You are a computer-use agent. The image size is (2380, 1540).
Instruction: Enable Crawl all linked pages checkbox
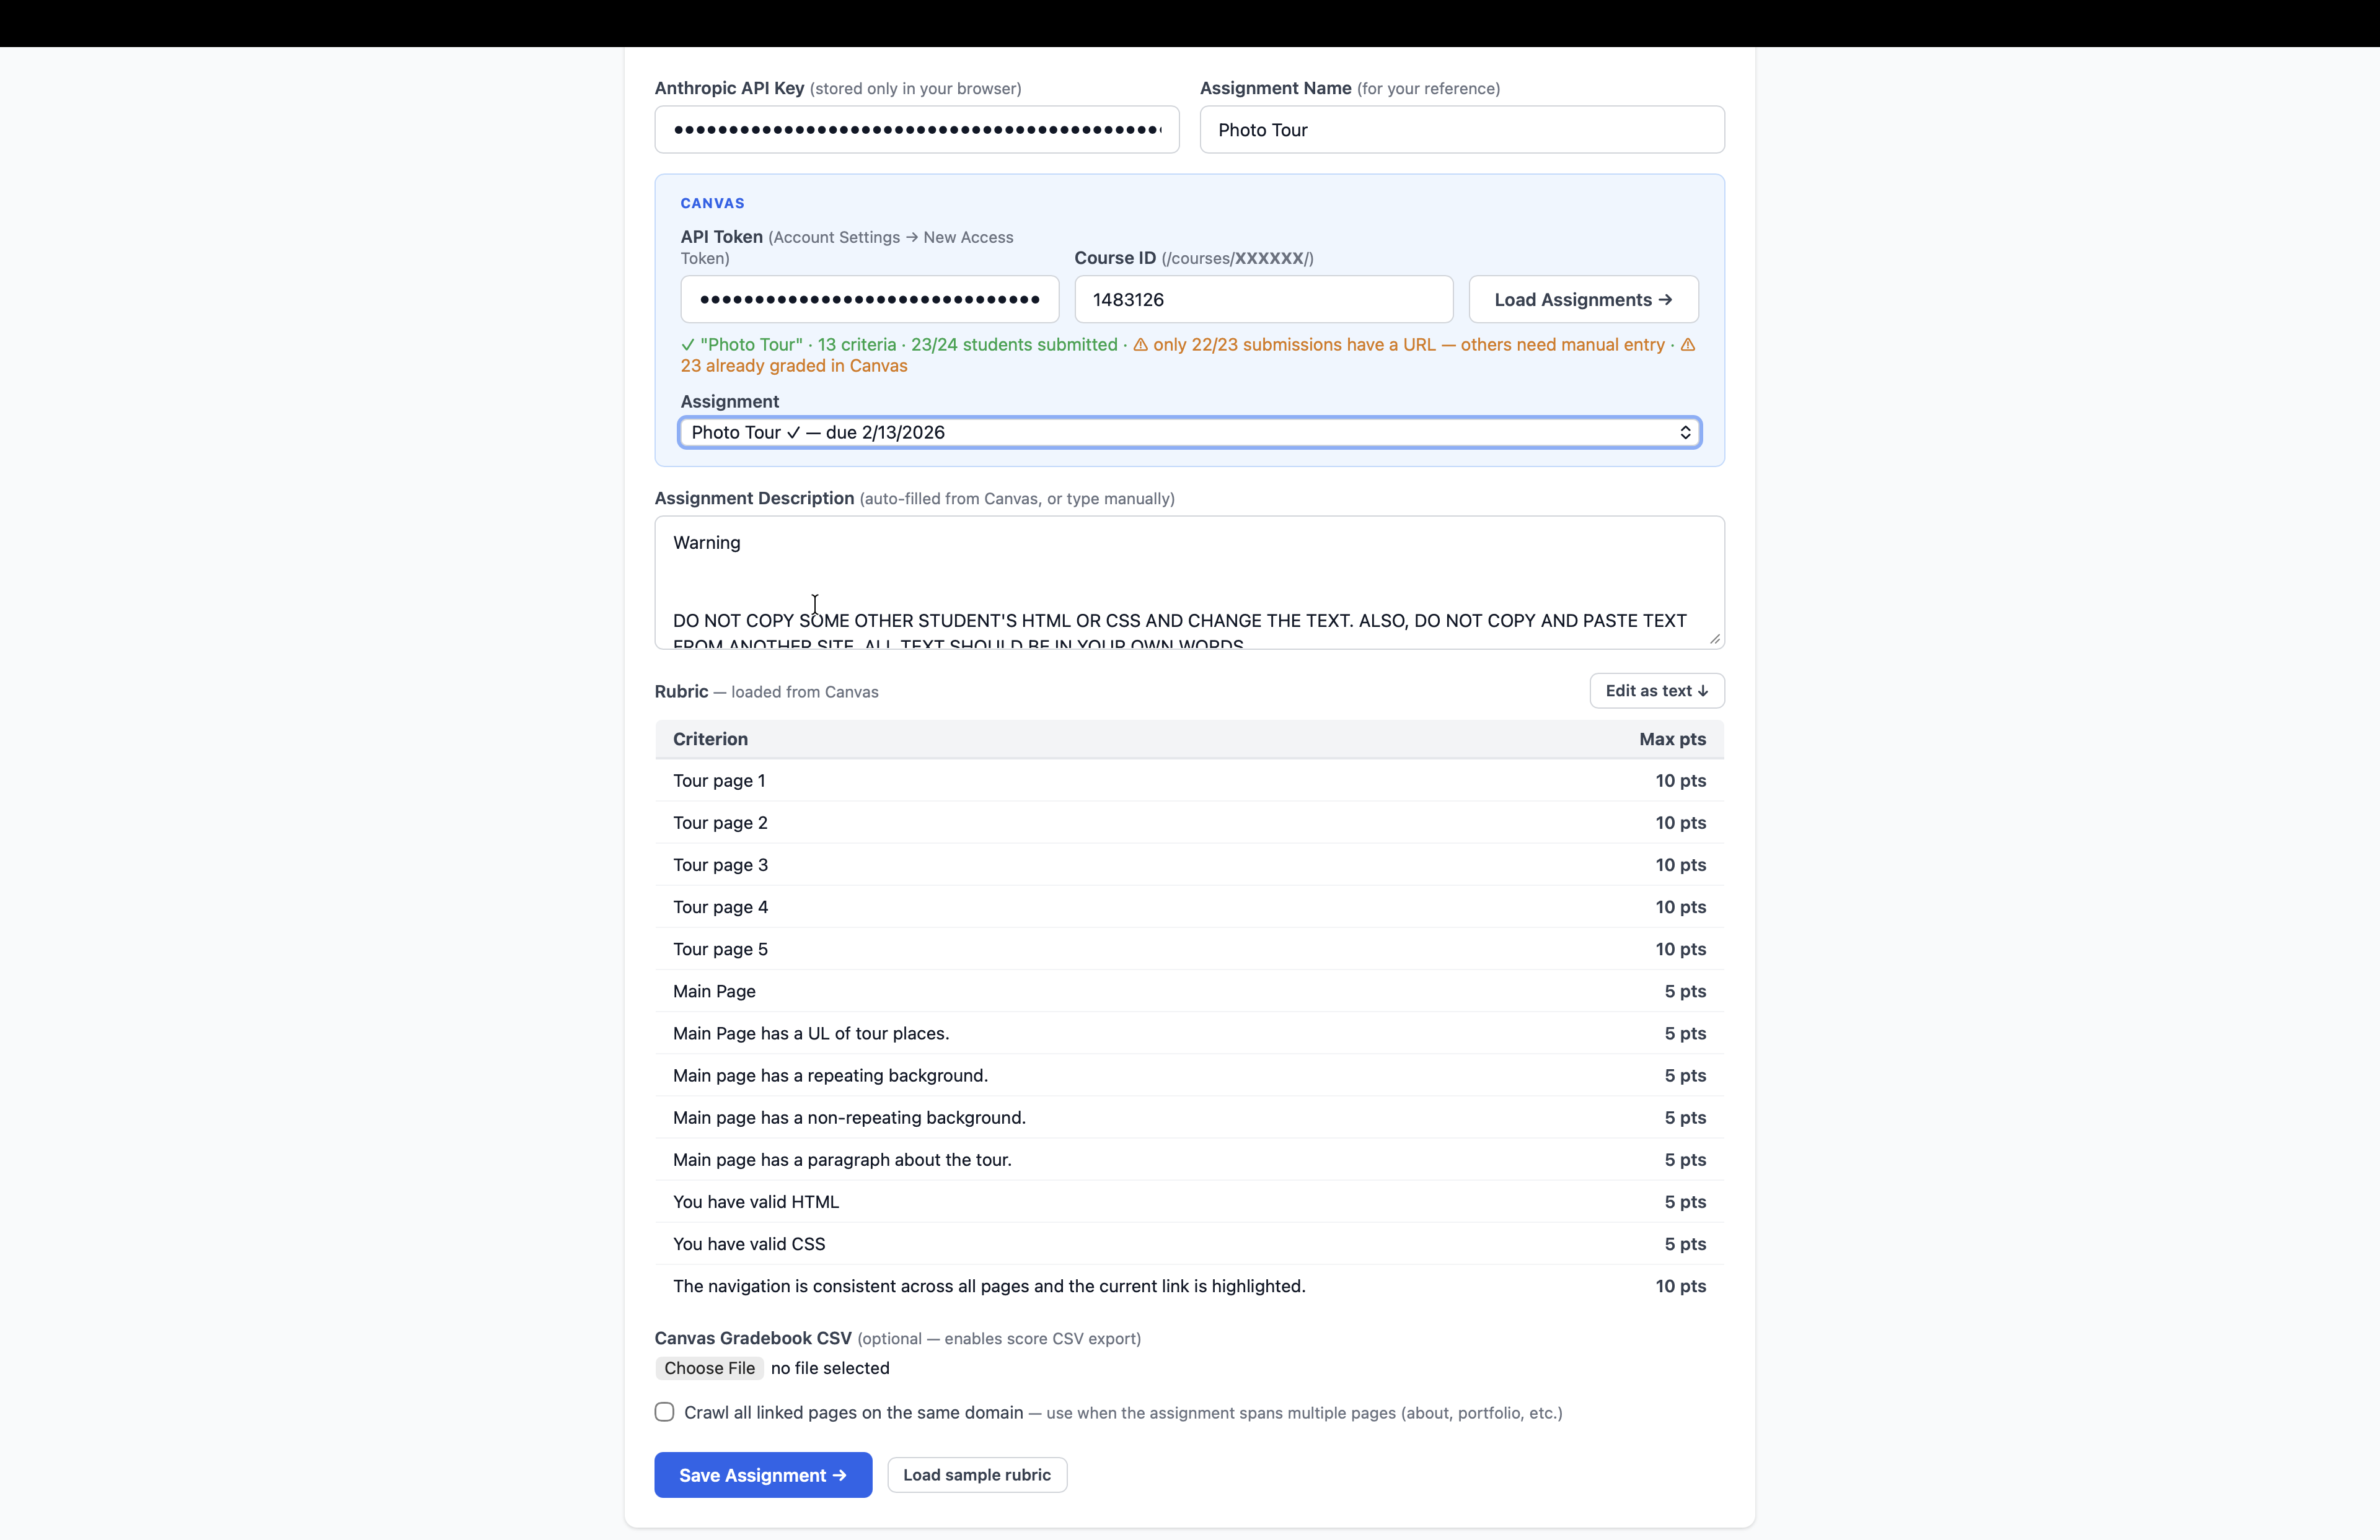click(664, 1412)
